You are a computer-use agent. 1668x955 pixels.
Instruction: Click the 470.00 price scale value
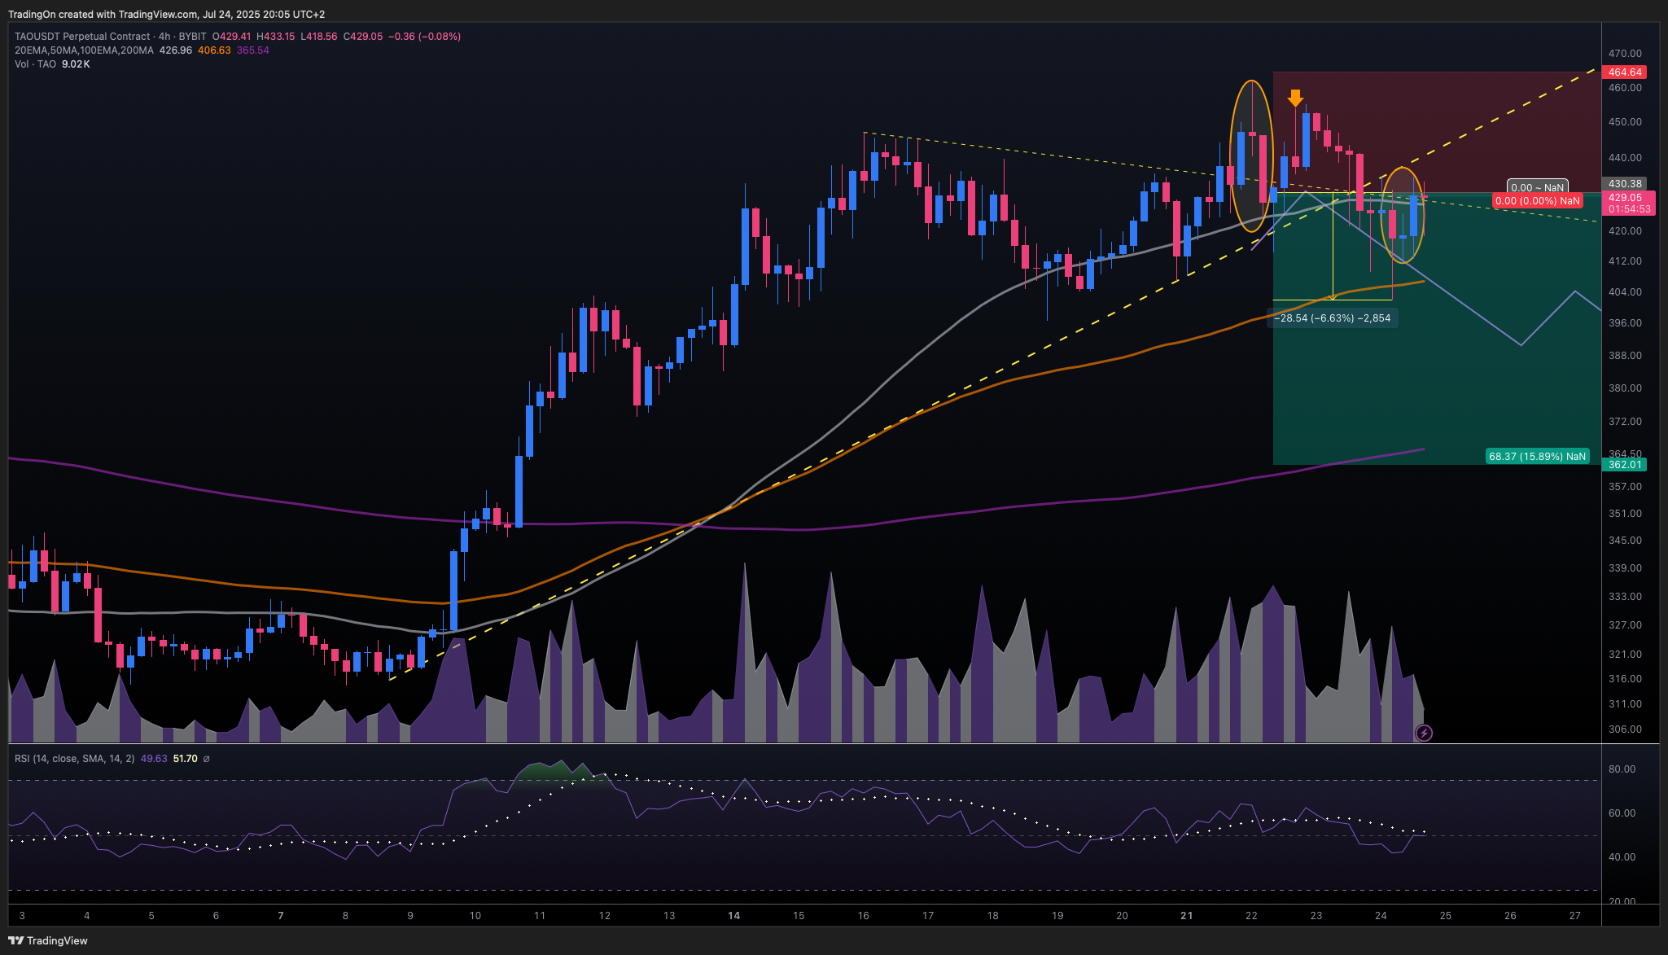[x=1625, y=54]
